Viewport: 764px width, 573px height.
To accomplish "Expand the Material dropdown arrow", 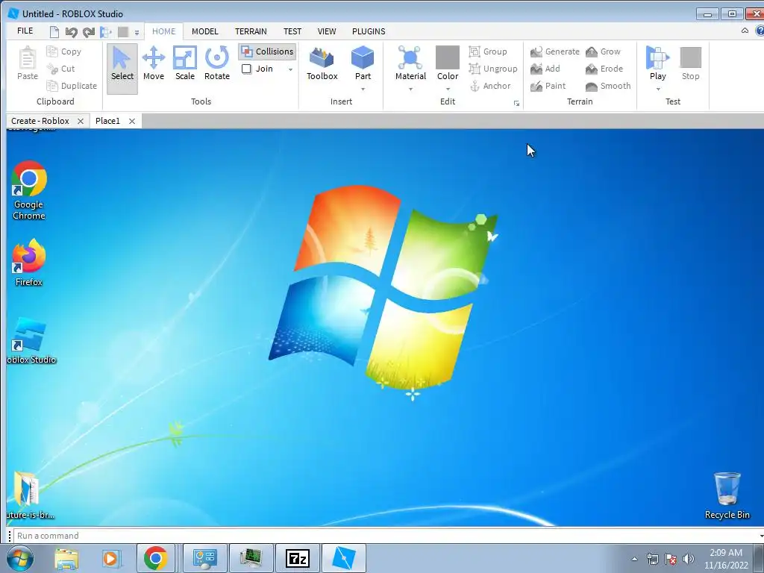I will pos(410,90).
